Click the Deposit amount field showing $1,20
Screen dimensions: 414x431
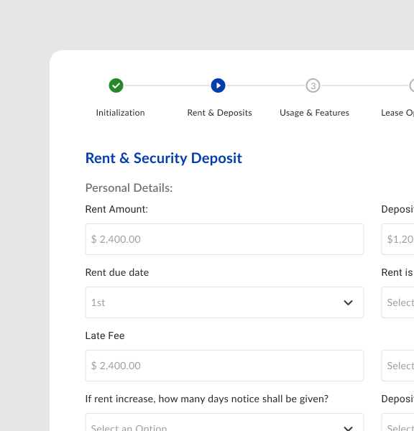point(397,239)
